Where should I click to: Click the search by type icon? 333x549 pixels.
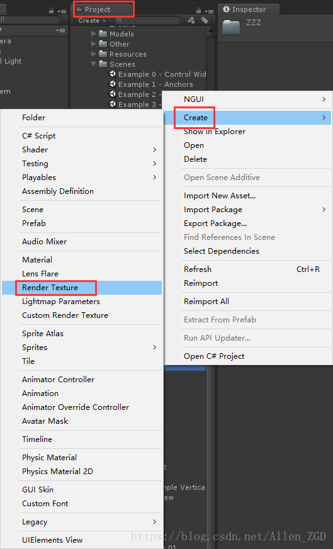tap(191, 20)
